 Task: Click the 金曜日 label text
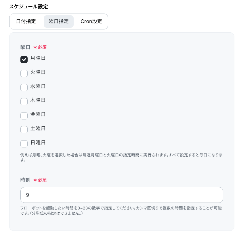pos(38,114)
